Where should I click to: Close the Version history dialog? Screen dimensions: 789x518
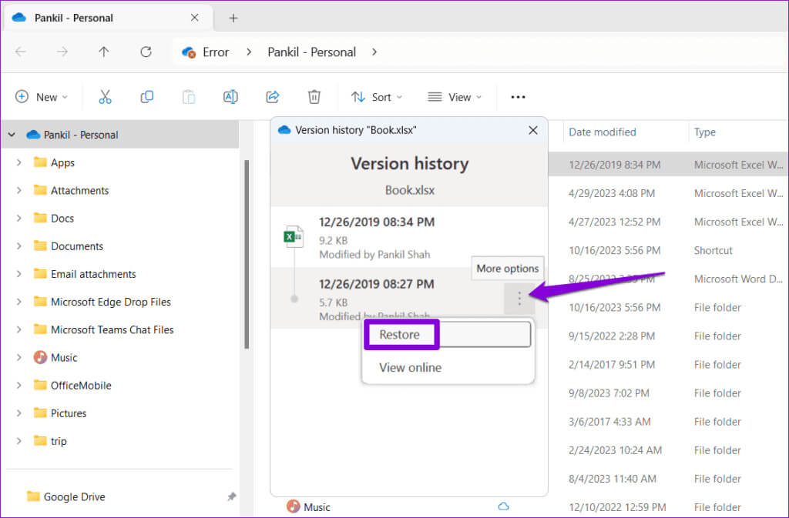pos(532,131)
